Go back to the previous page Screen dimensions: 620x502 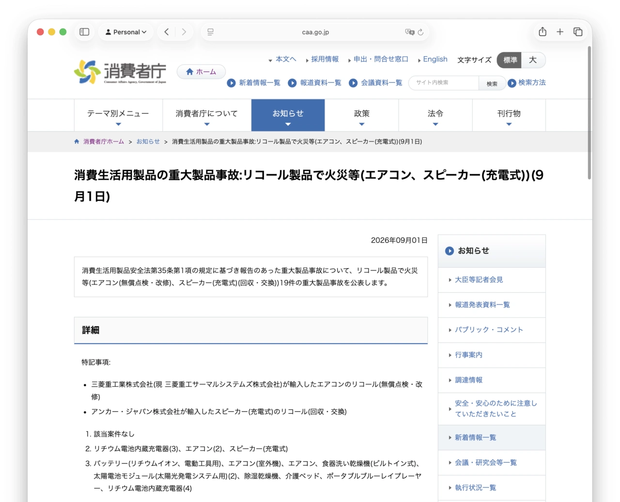pos(167,32)
